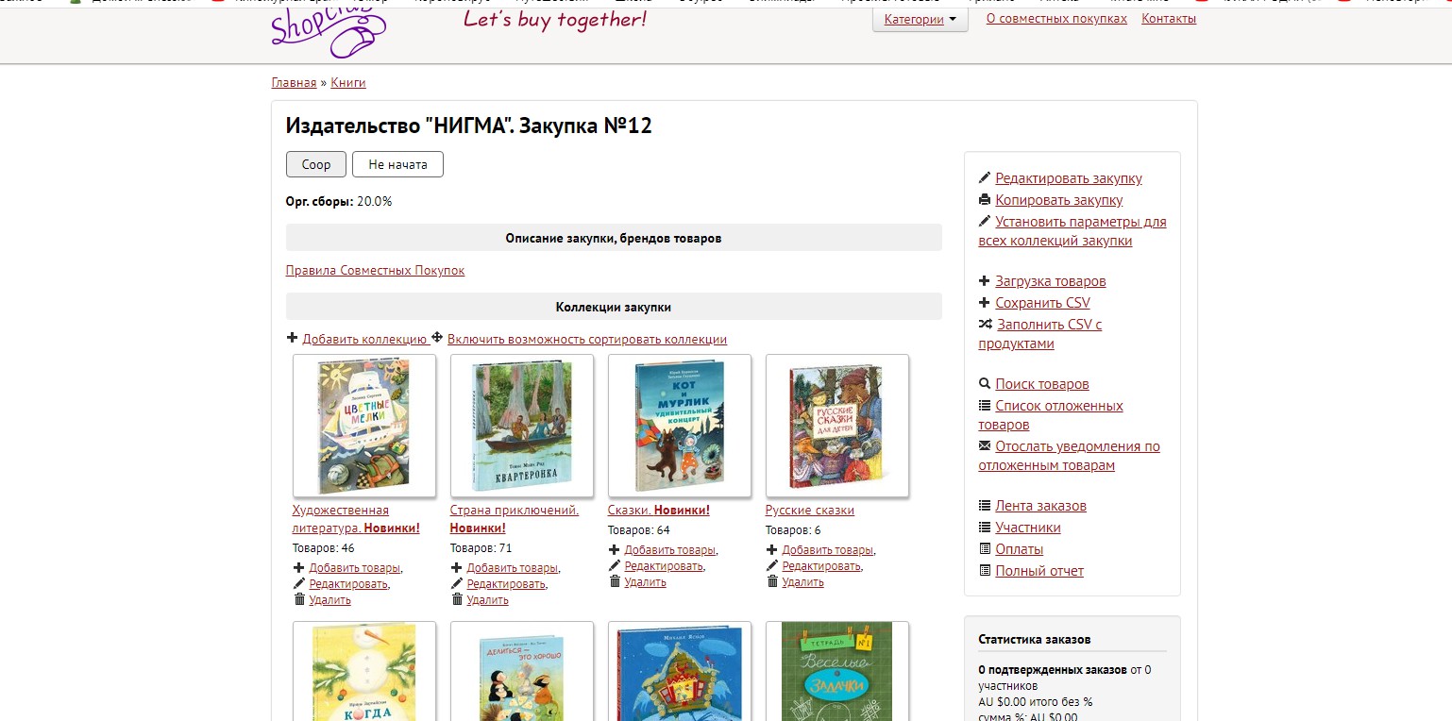1452x721 pixels.
Task: Open Книги breadcrumb link
Action: click(x=348, y=82)
